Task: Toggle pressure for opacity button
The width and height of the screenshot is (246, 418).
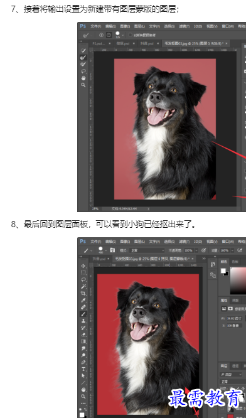Action: [204, 250]
